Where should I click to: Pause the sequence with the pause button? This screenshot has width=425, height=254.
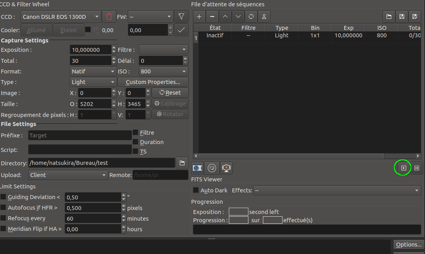[x=417, y=168]
